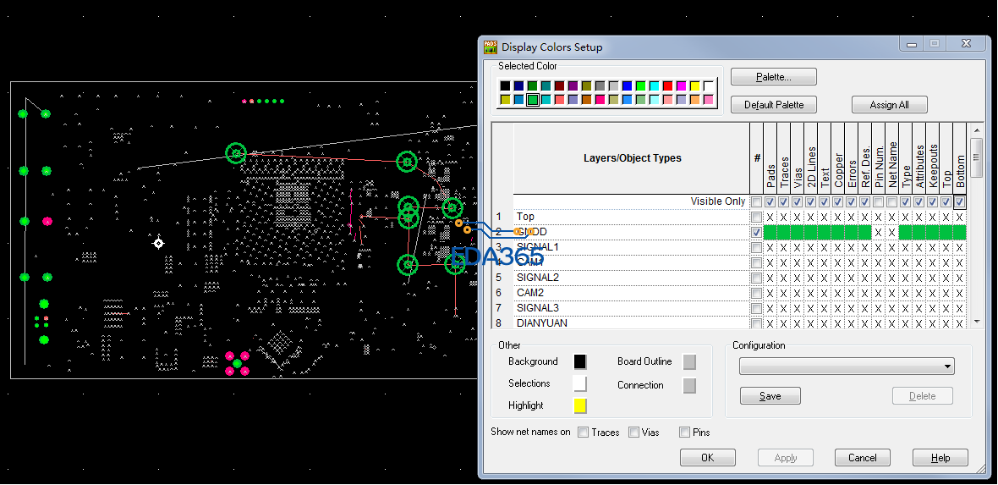Viewport: 998px width, 485px height.
Task: Change the Background color swatch
Action: click(580, 362)
